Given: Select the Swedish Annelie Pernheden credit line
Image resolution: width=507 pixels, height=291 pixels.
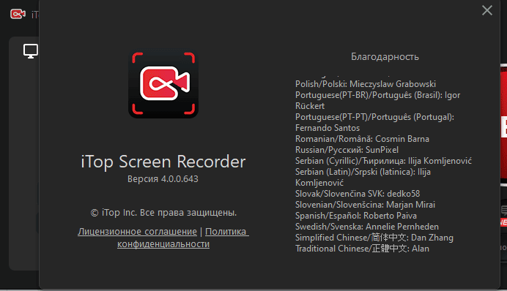Looking at the screenshot, I should [x=367, y=227].
